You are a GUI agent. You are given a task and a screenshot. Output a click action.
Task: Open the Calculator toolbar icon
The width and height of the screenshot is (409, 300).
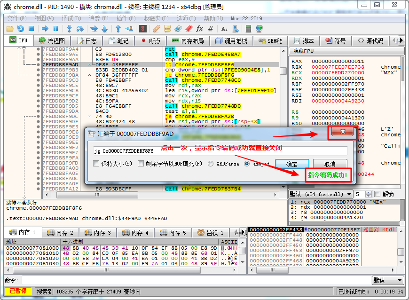pyautogui.click(x=248, y=29)
